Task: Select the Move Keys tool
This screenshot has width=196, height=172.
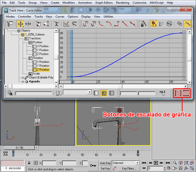Action: tap(20, 24)
